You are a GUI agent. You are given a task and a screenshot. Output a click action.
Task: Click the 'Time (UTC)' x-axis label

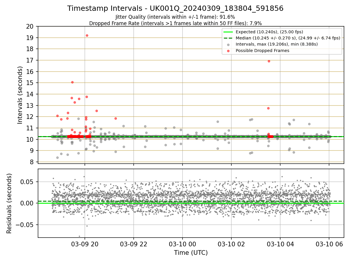[191, 253]
